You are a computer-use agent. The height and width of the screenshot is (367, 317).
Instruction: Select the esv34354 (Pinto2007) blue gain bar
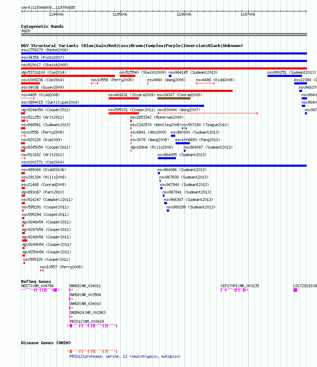[164, 61]
